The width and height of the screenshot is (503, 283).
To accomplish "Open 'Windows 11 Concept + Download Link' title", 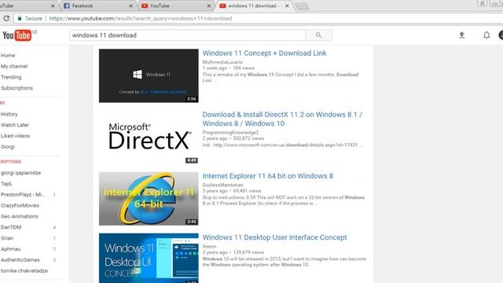I will pyautogui.click(x=264, y=53).
